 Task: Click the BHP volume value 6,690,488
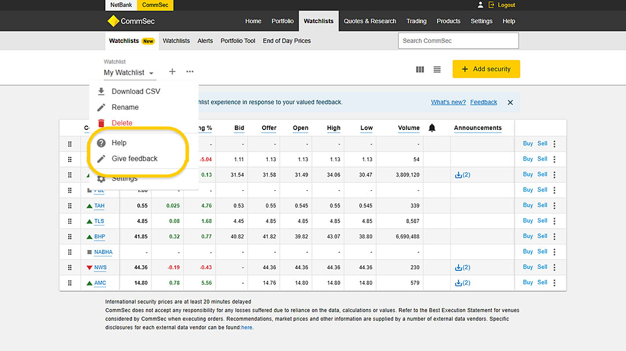click(407, 237)
